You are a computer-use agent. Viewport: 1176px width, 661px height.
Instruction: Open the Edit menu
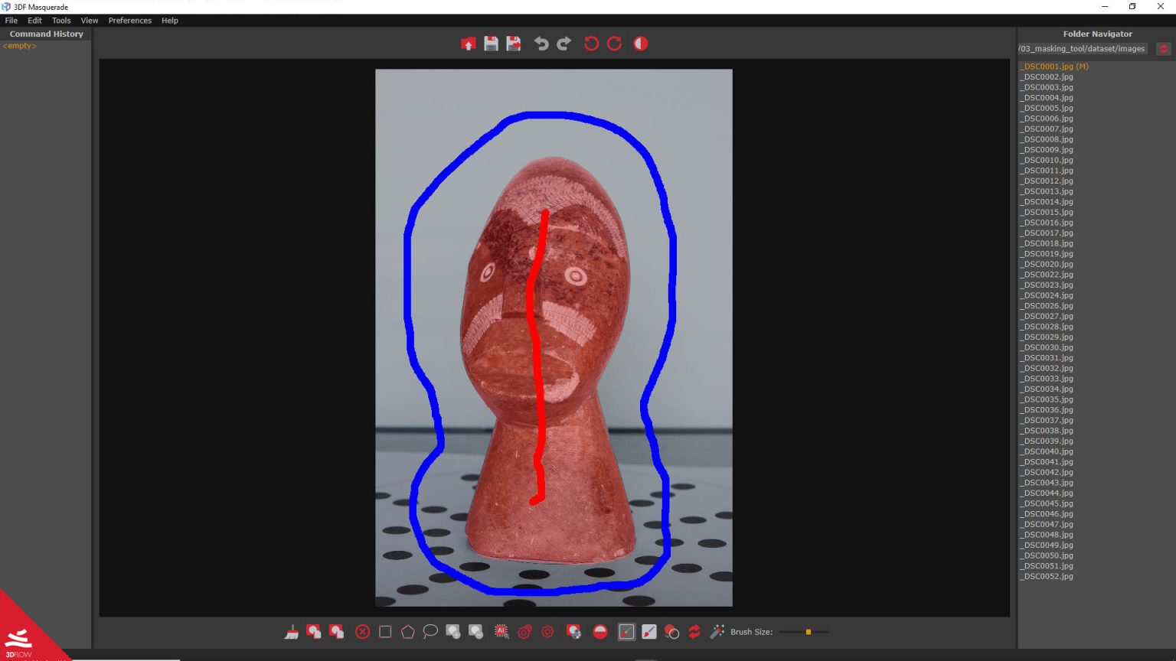[34, 21]
